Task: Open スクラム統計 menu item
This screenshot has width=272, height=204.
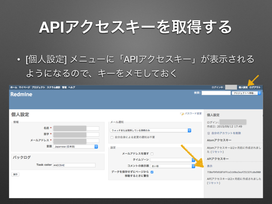Action: tap(53, 87)
